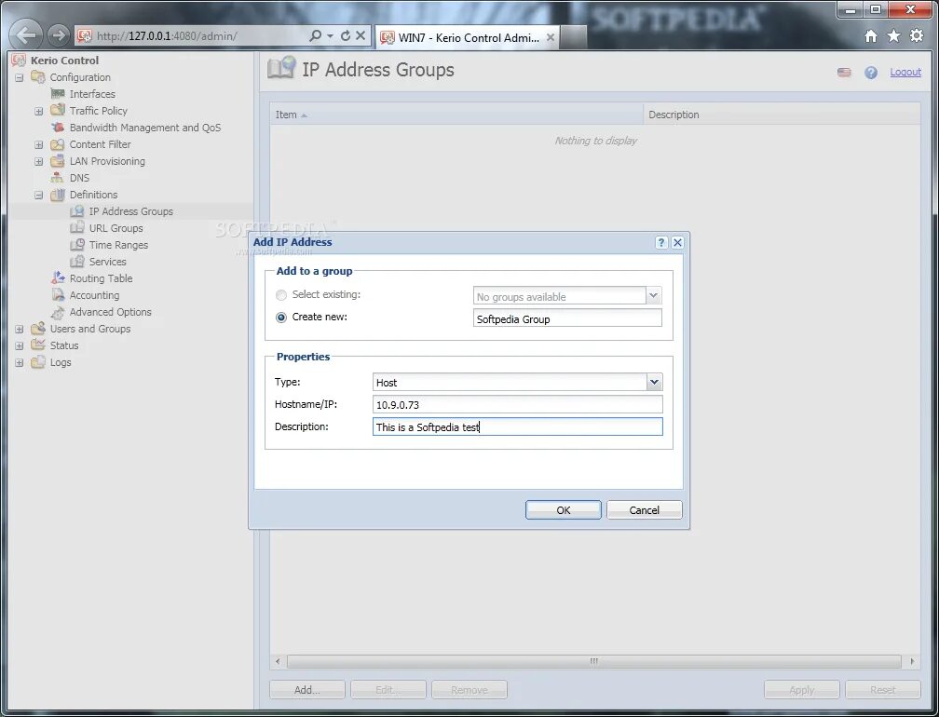This screenshot has width=939, height=717.
Task: Click the Advanced Options icon
Action: tap(58, 312)
